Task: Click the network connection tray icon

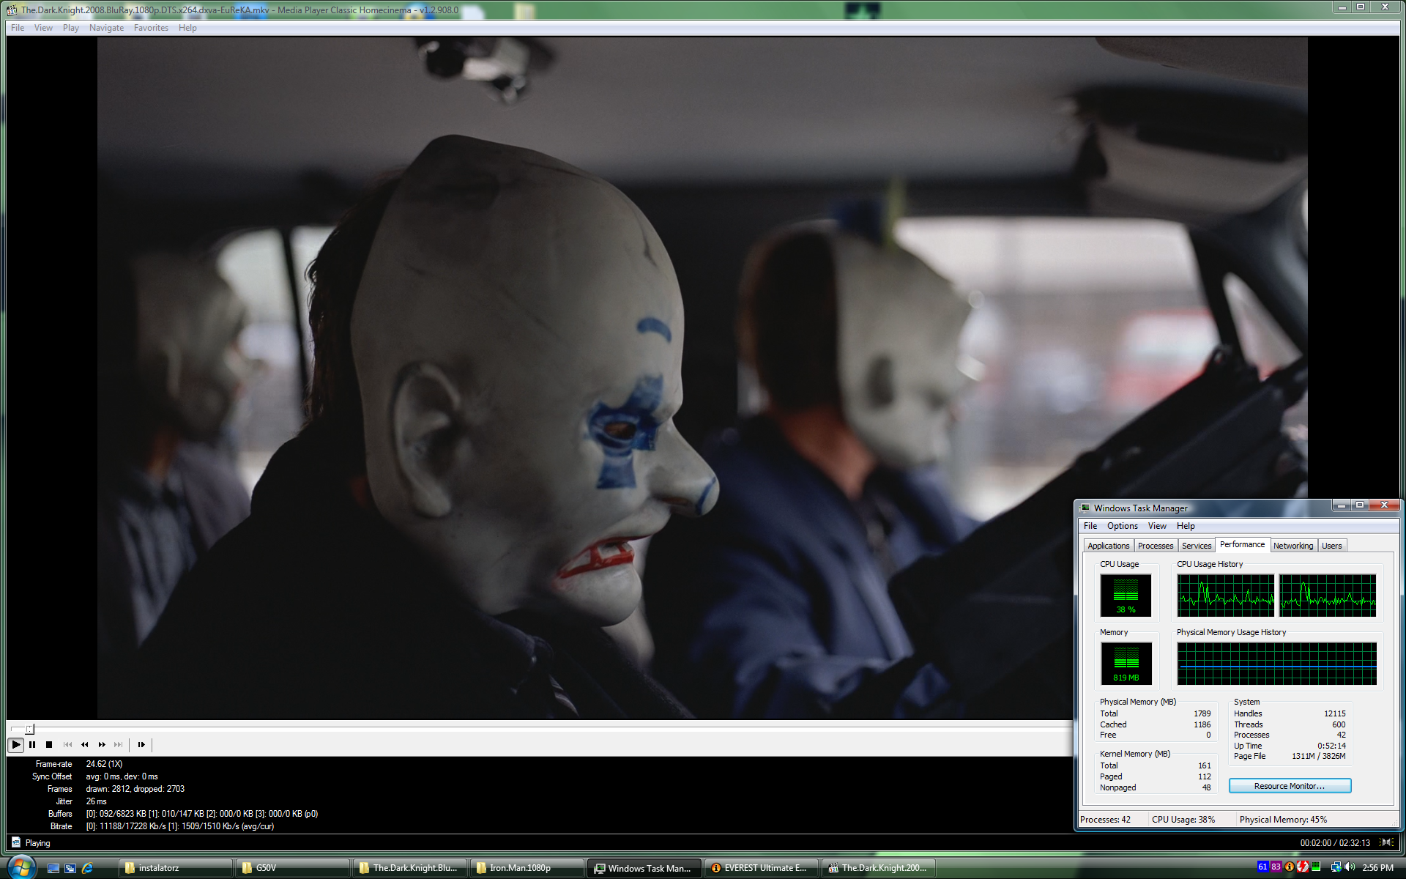Action: (x=1336, y=867)
